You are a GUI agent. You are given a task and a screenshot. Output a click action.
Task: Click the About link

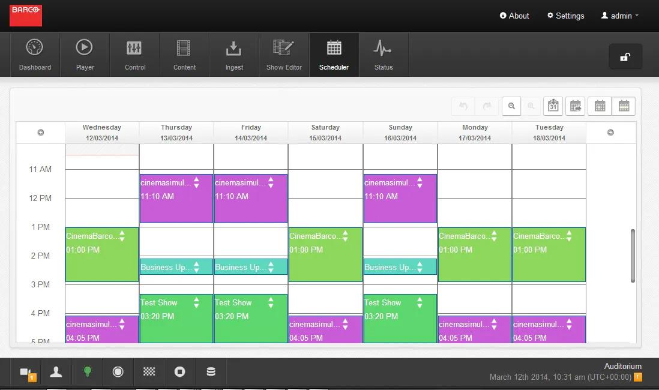514,16
